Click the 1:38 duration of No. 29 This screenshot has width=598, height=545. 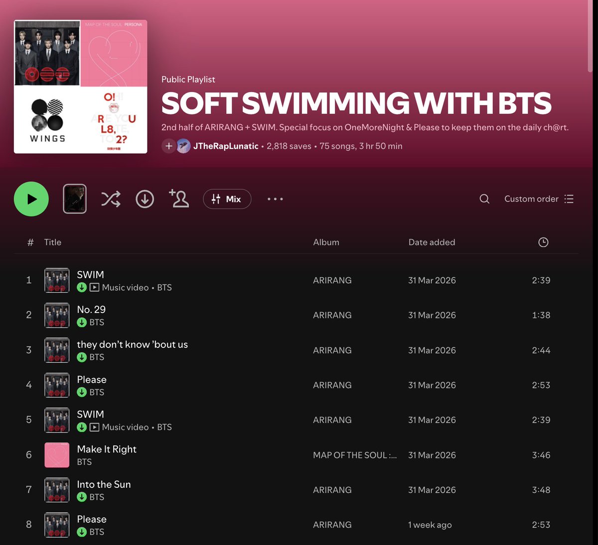[541, 315]
